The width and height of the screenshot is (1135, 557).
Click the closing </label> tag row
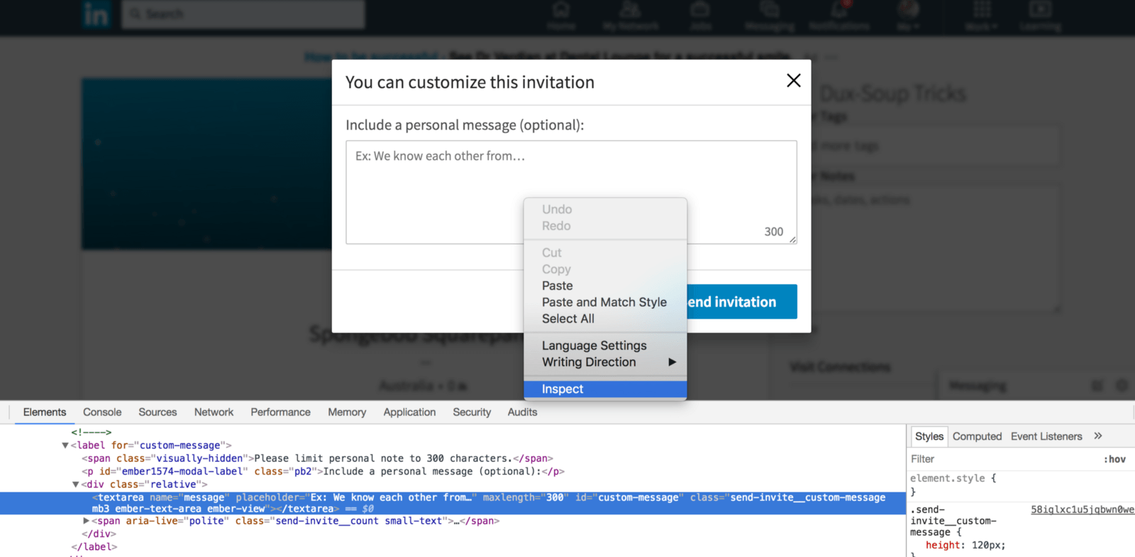(94, 547)
